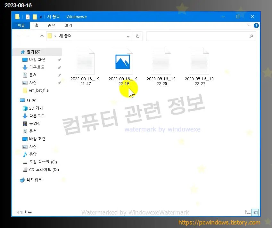Viewport: 272px width, 228px height.
Task: Minimize the 새 폴더 window
Action: point(223,17)
